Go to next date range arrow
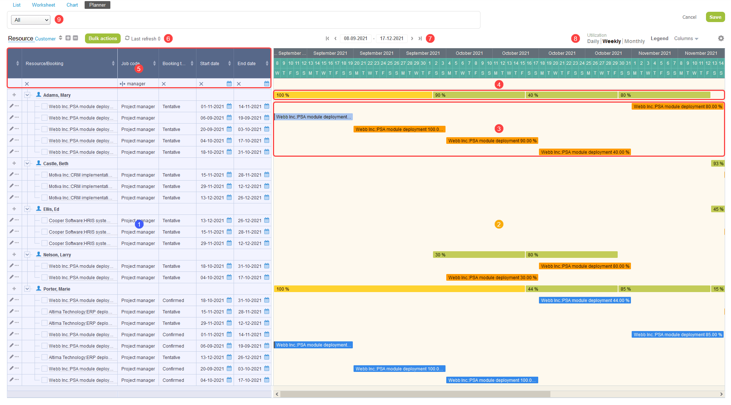Screen dimensions: 731x405 click(x=412, y=39)
